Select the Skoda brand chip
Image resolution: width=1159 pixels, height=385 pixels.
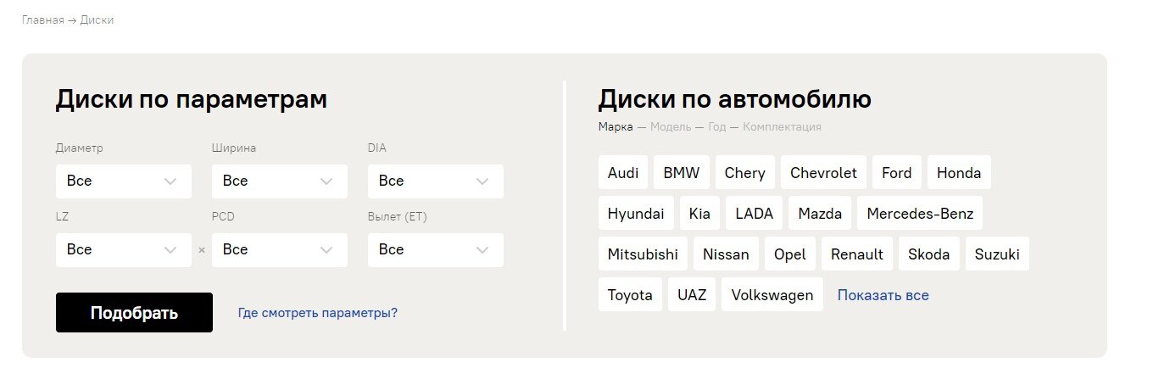[929, 254]
